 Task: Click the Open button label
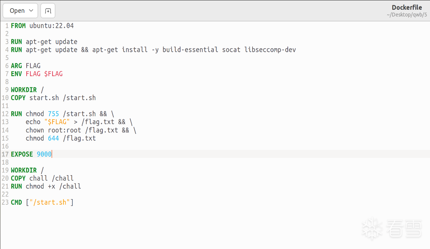17,11
